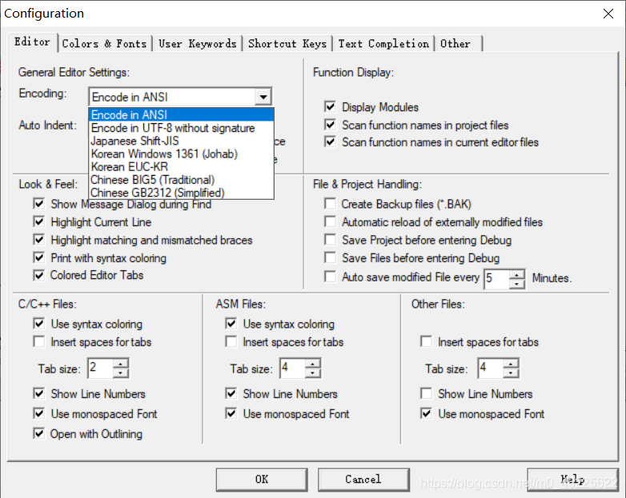Toggle C/C++ Use monospaced Font

[38, 413]
